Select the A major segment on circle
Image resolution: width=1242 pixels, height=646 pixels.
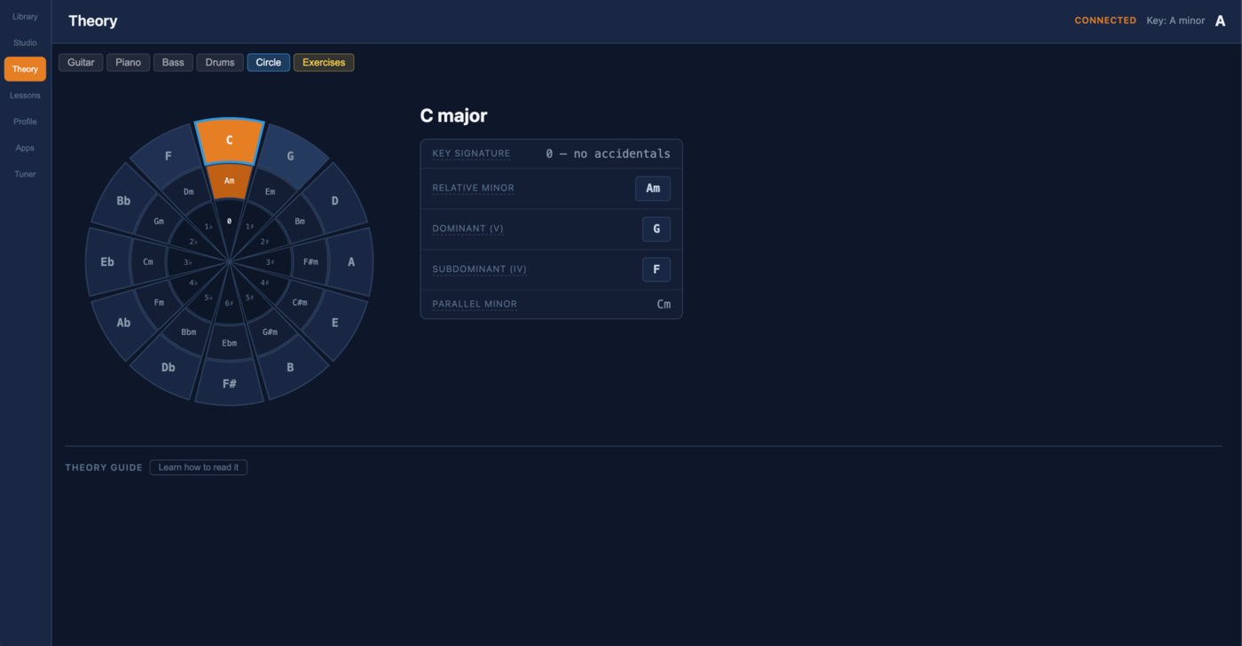click(x=351, y=261)
